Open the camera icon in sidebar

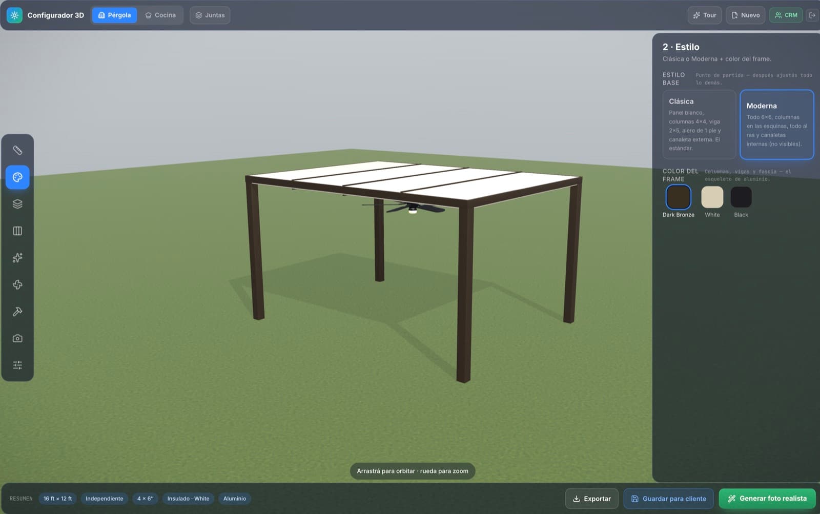(x=17, y=338)
